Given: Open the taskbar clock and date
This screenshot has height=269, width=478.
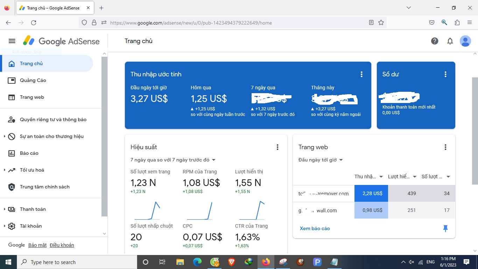Looking at the screenshot, I should coord(448,262).
